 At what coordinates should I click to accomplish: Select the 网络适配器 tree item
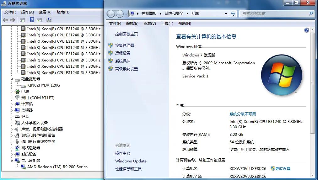click(x=31, y=148)
